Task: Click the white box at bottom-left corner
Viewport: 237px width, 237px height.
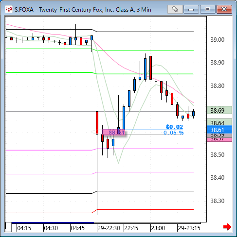Action: pos(8,227)
